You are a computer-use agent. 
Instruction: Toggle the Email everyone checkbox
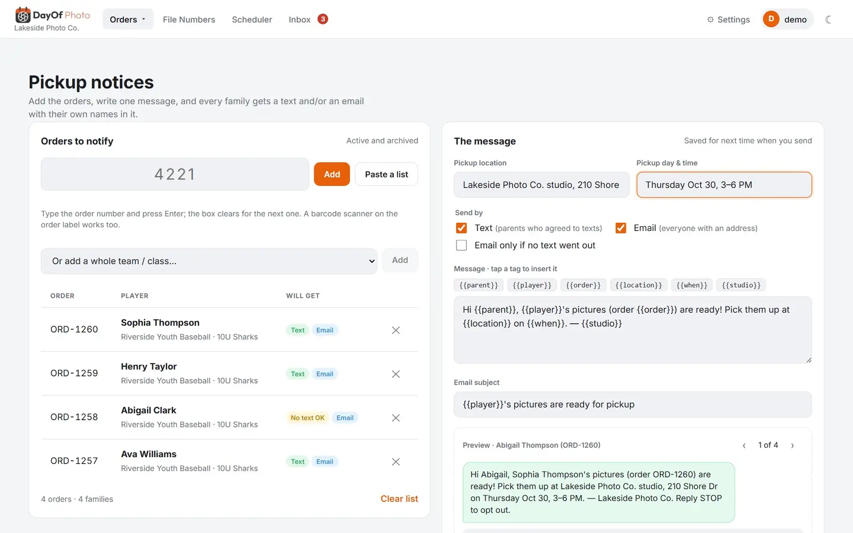621,228
